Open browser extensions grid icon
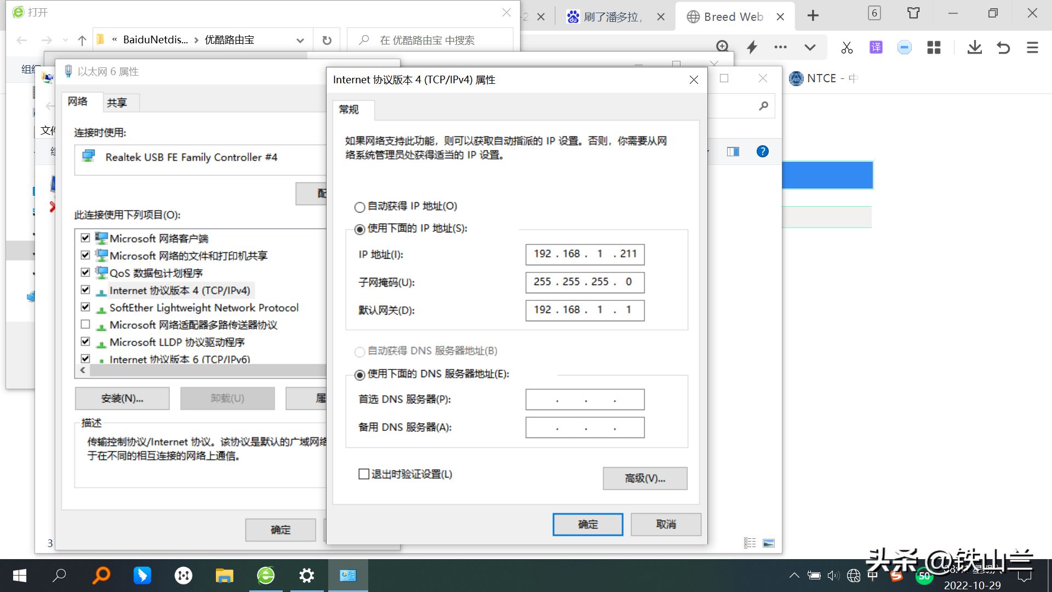Screen dimensions: 1052x592 pyautogui.click(x=934, y=48)
